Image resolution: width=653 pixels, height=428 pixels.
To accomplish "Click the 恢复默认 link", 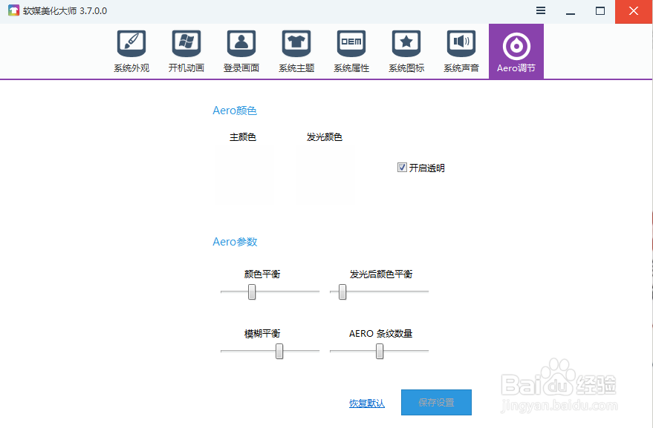I will [x=365, y=402].
